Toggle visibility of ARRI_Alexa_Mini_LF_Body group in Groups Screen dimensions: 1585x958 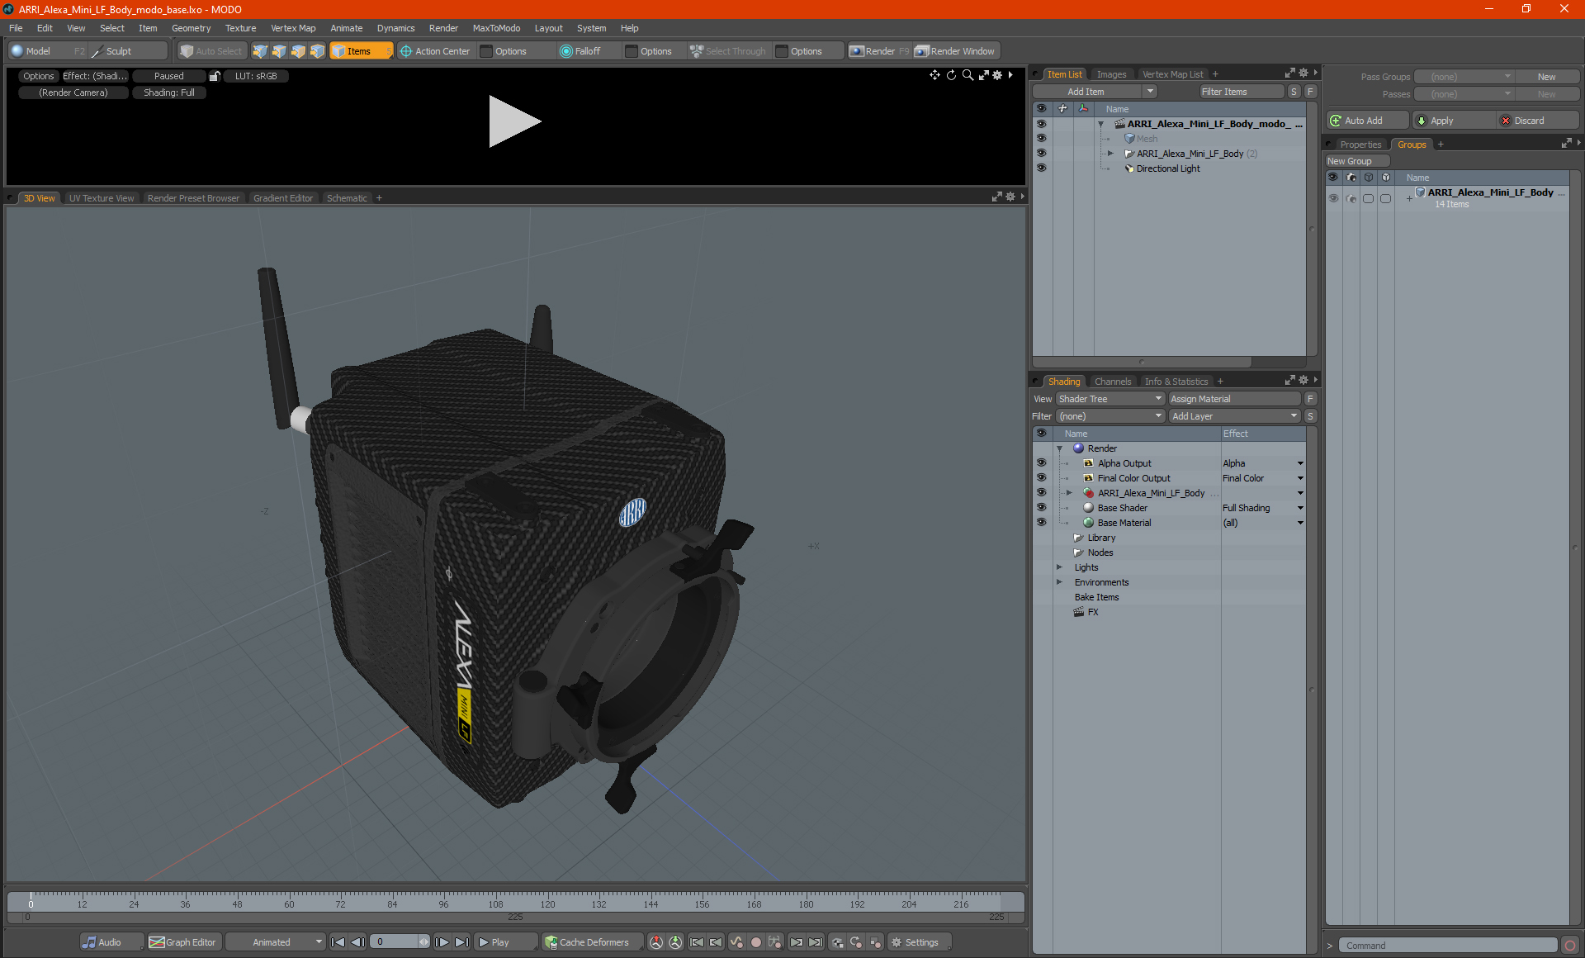click(1333, 198)
